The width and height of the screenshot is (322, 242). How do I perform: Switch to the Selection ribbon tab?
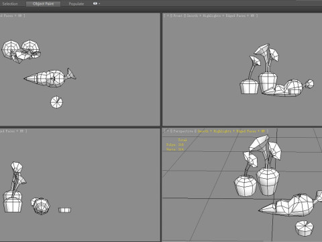coord(10,3)
